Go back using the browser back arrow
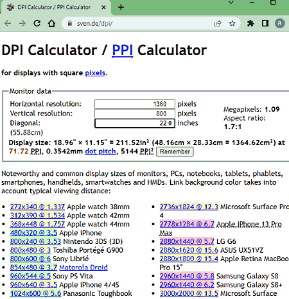This screenshot has width=289, height=299. click(8, 23)
